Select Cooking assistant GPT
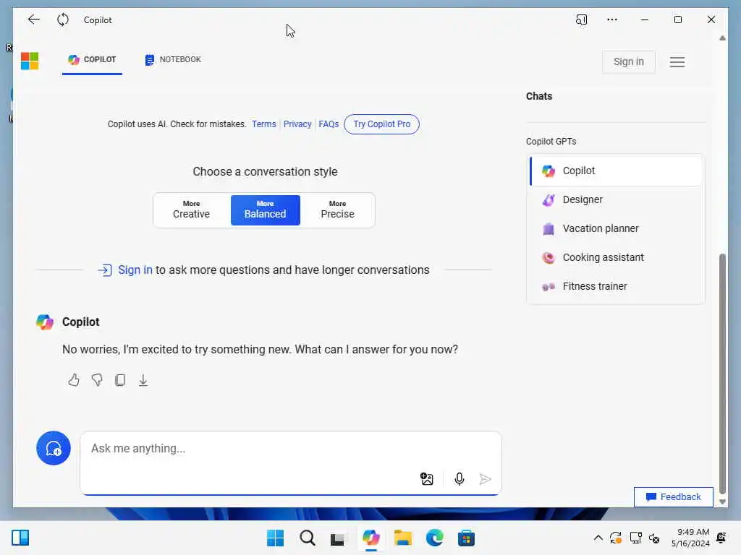The image size is (741, 555). [x=616, y=257]
